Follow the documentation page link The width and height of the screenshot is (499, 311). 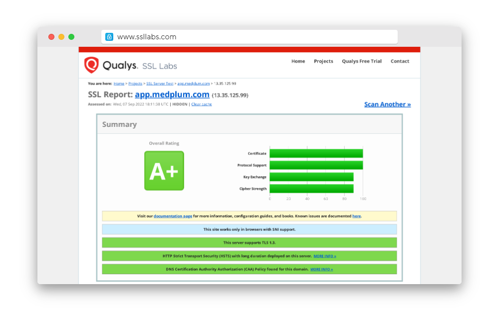[173, 216]
